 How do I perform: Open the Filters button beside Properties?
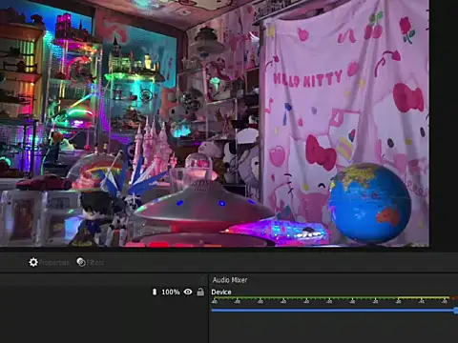(91, 262)
